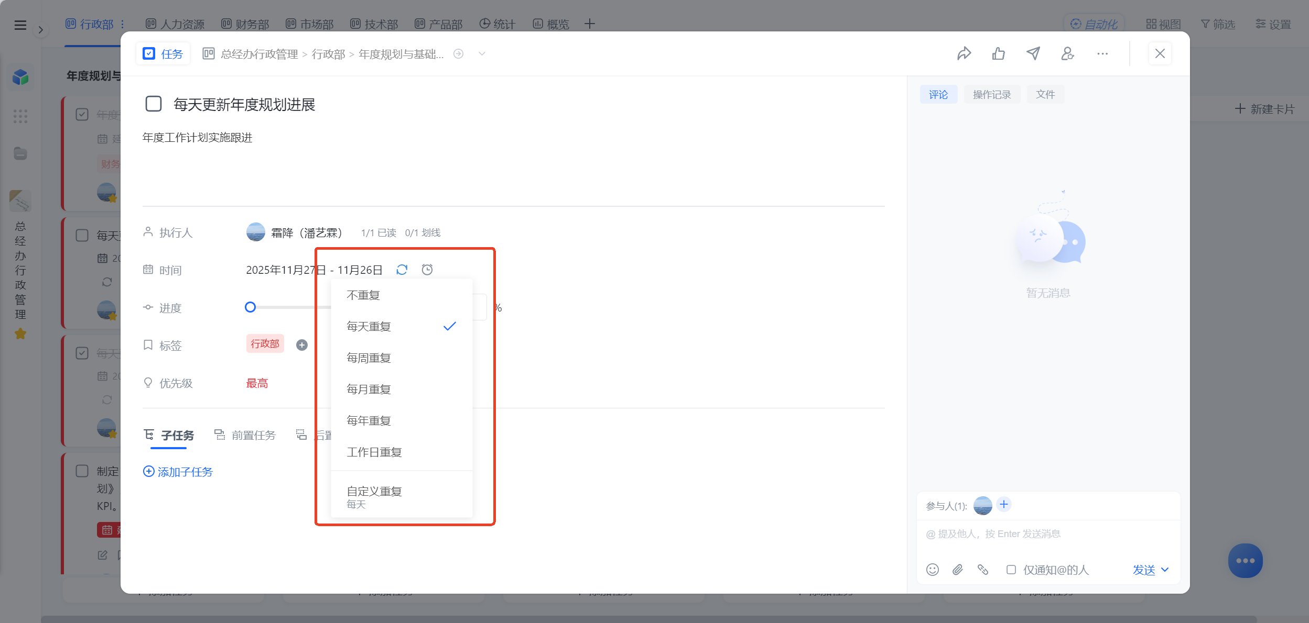This screenshot has height=623, width=1309.
Task: Open the 财务部 top tab
Action: tap(245, 24)
